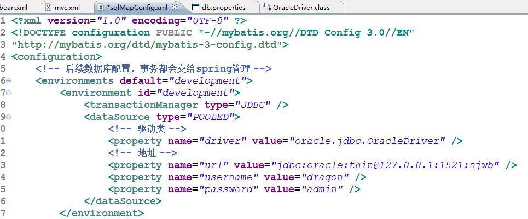Click the class file icon on OracleDriver.class tab

[267, 8]
